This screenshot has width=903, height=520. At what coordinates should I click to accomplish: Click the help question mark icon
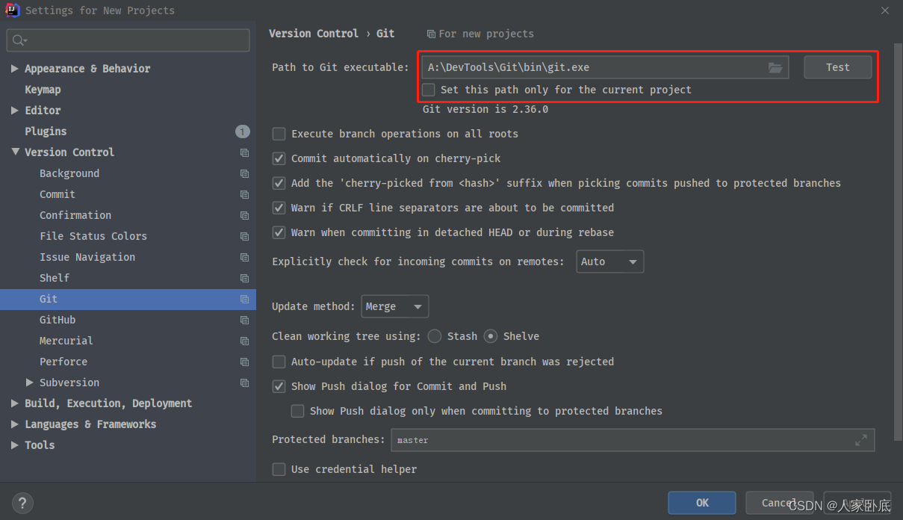(23, 503)
